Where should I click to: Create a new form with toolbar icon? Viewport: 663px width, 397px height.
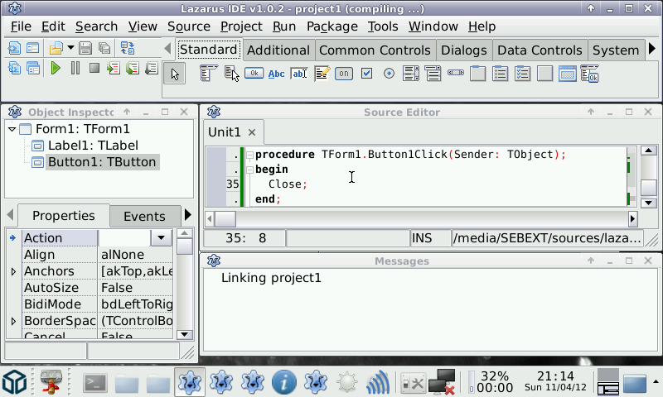33,48
